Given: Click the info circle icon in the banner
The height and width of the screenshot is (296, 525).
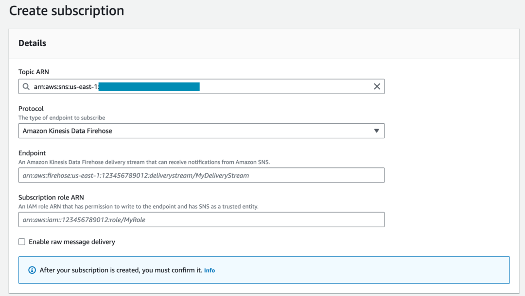Looking at the screenshot, I should 32,270.
